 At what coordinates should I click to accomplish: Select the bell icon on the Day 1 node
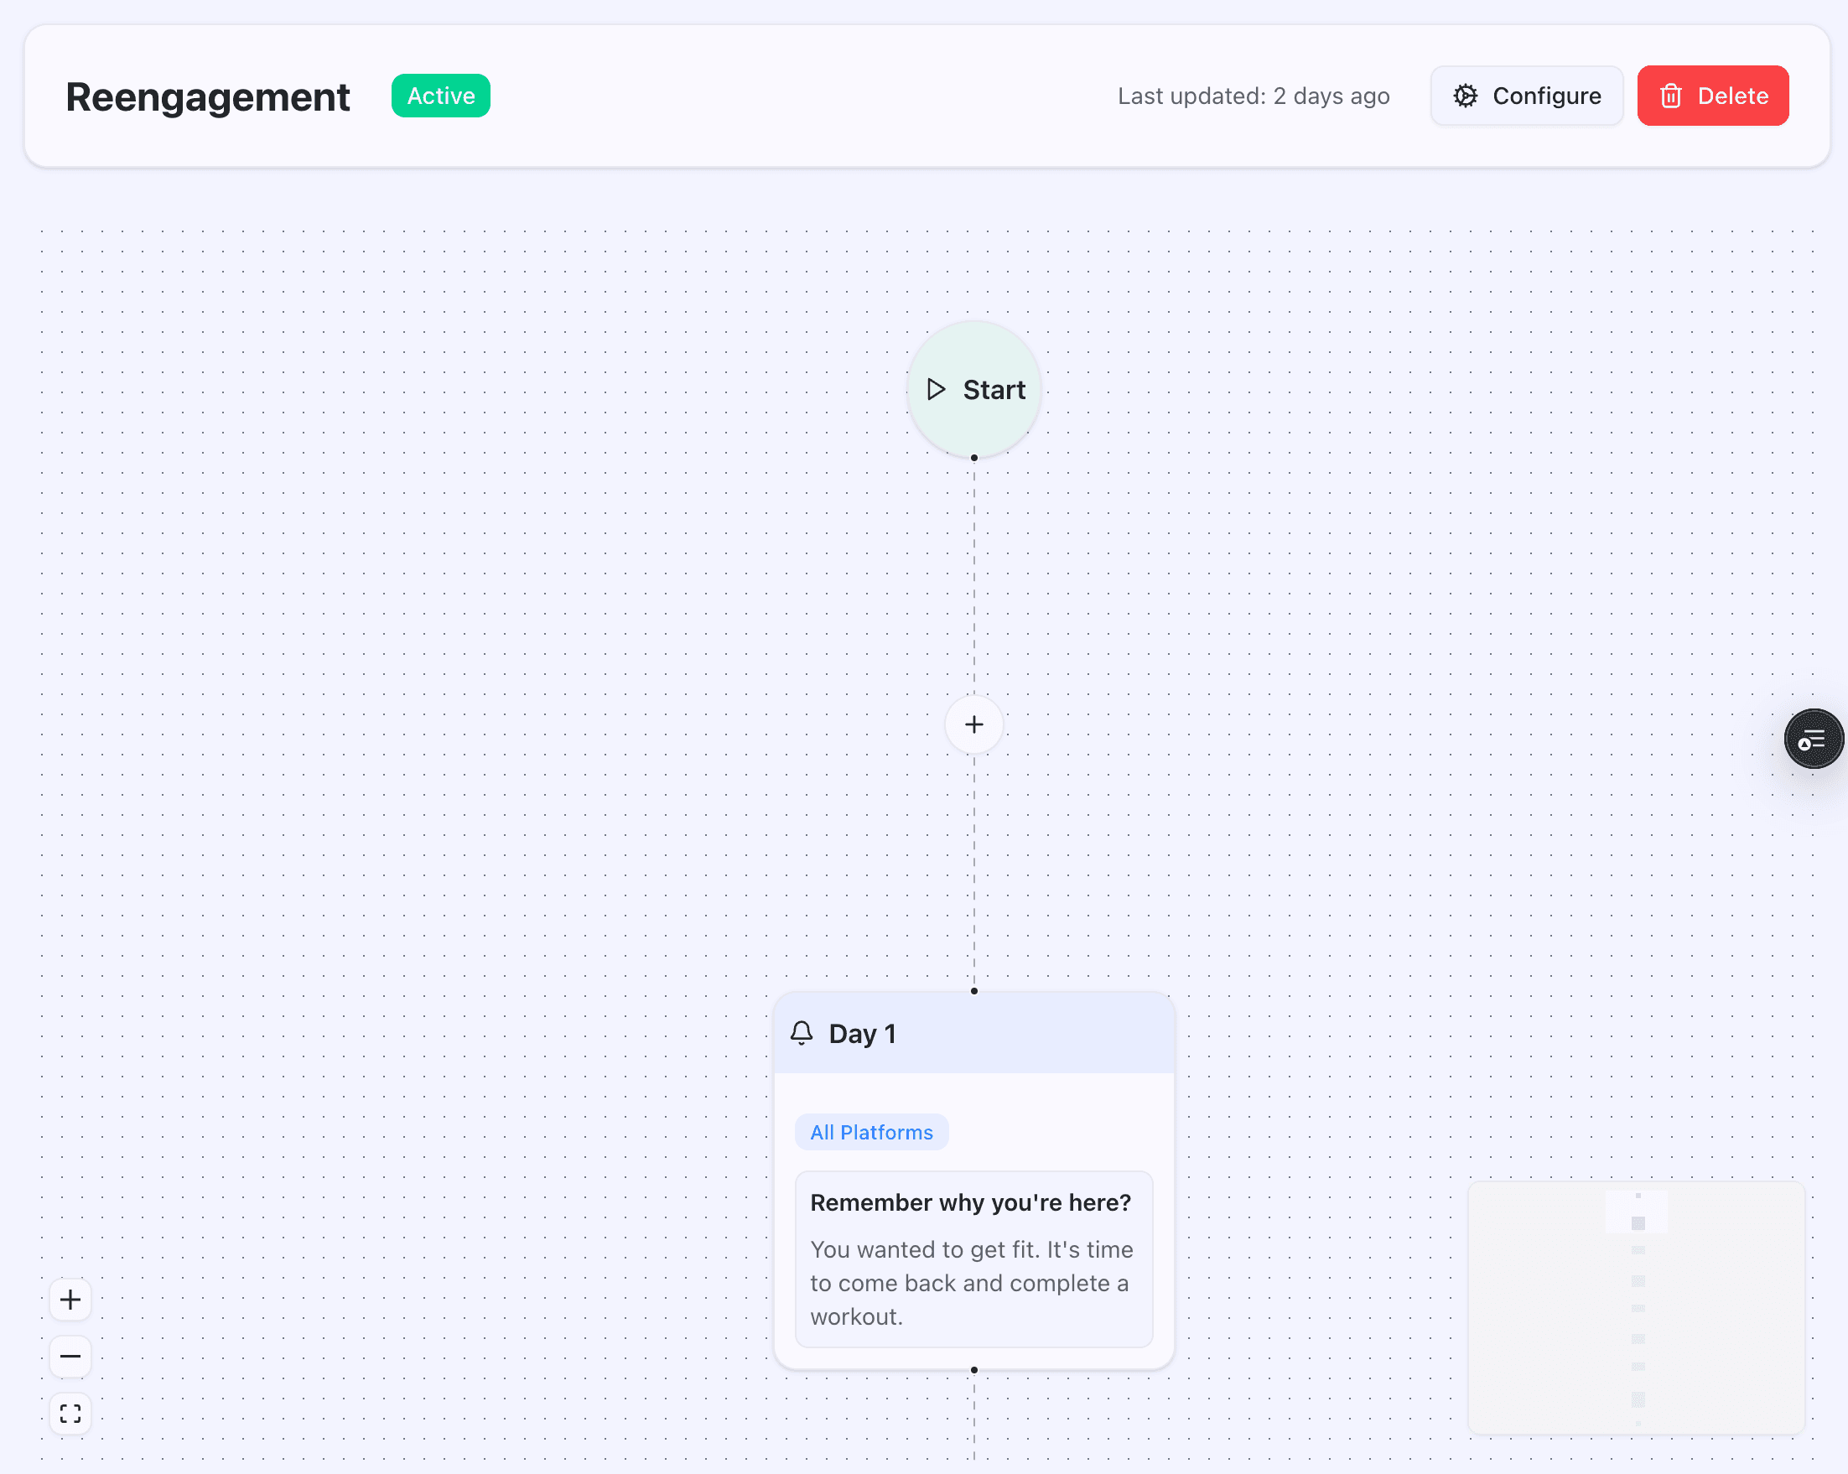802,1033
